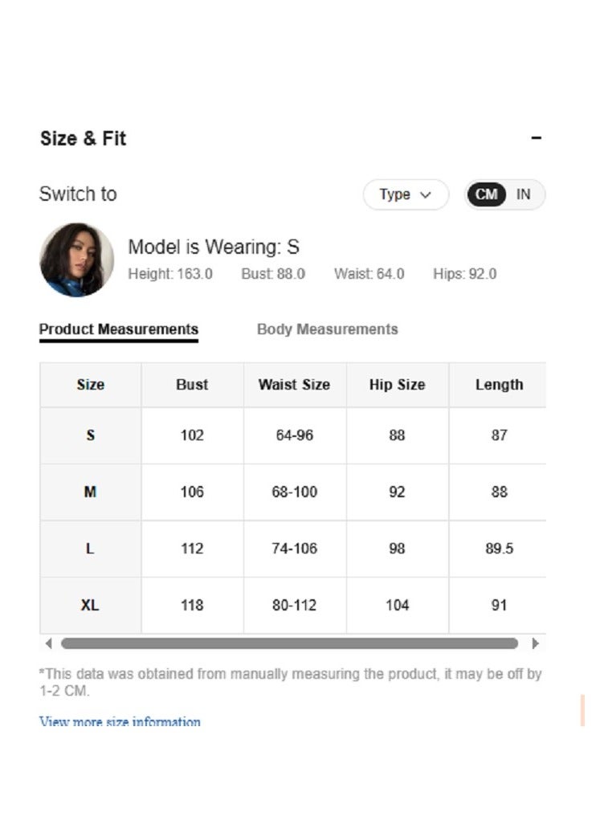This screenshot has height=829, width=608.
Task: Open the Type dropdown
Action: tap(406, 194)
